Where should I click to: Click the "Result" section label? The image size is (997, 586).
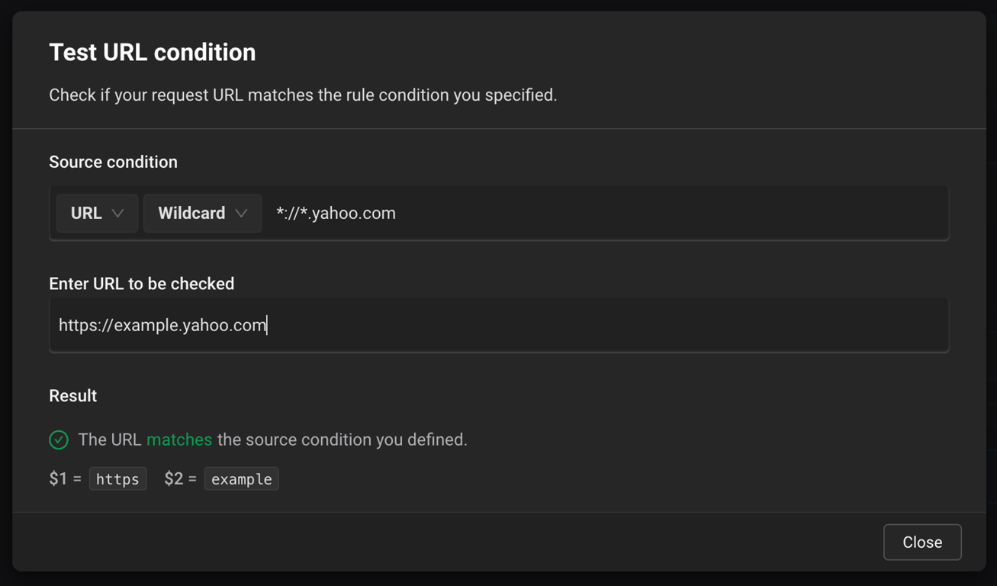[72, 396]
